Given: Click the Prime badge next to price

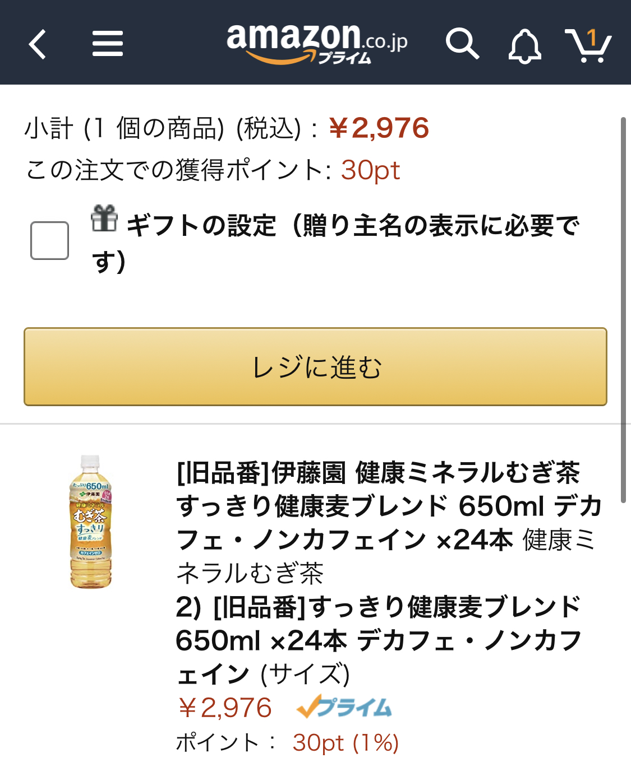Looking at the screenshot, I should 344,707.
